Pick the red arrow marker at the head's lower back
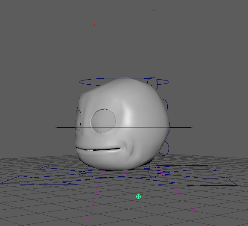The width and height of the screenshot is (248, 226). click(147, 162)
